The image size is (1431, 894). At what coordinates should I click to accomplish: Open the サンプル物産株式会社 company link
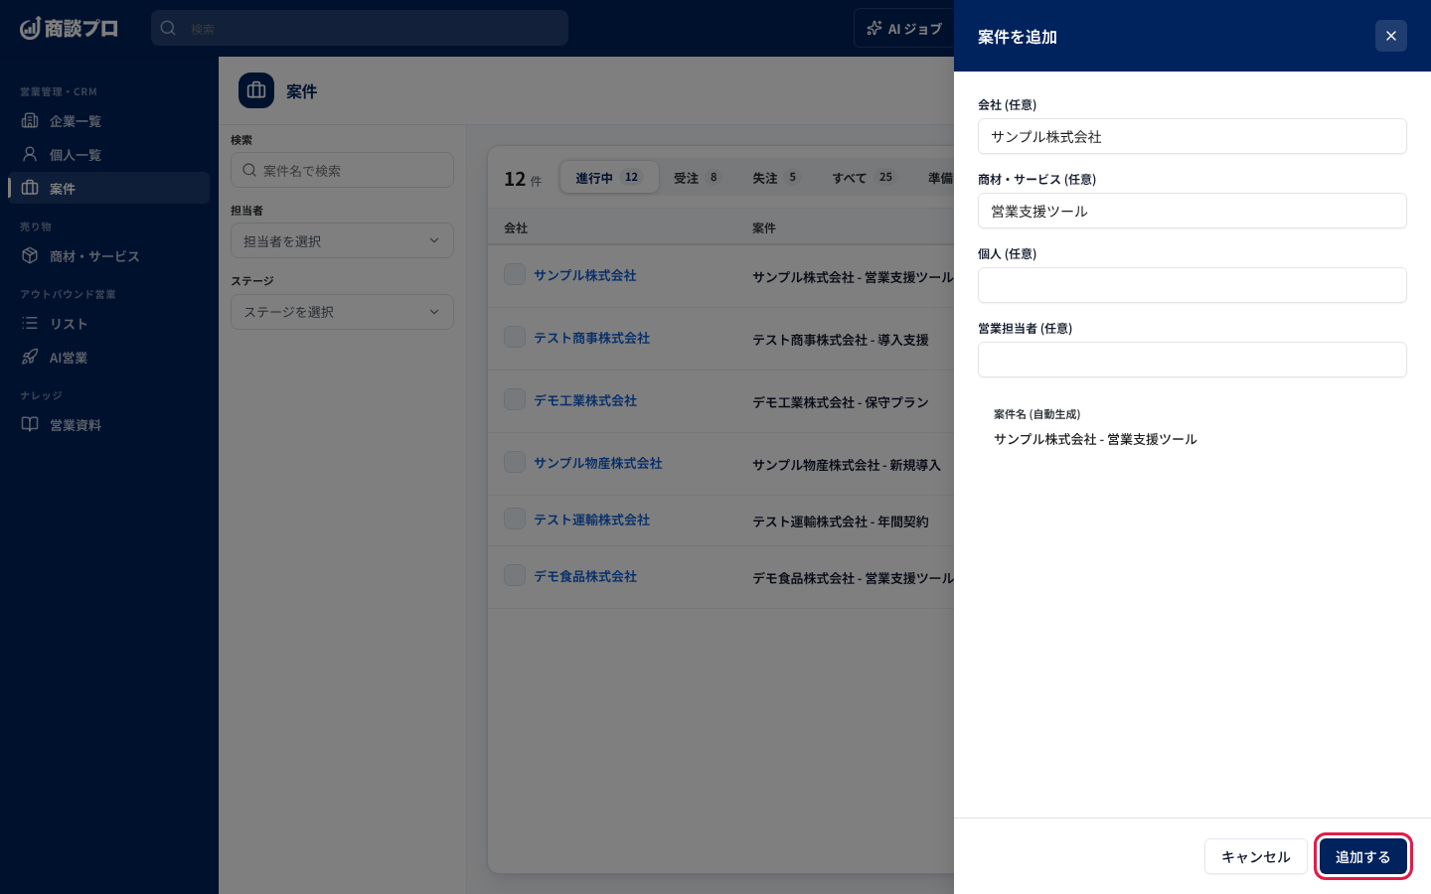(598, 463)
